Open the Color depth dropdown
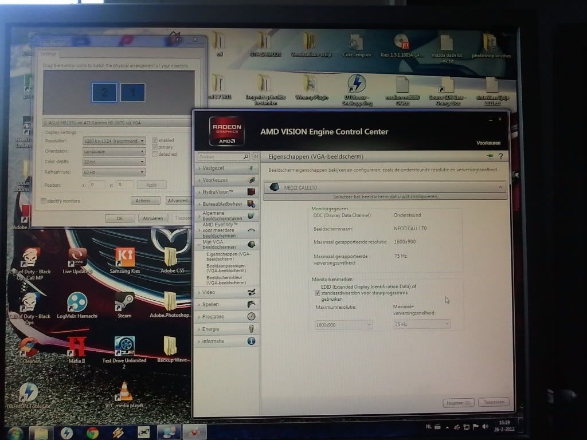Image resolution: width=587 pixels, height=440 pixels. [x=114, y=162]
